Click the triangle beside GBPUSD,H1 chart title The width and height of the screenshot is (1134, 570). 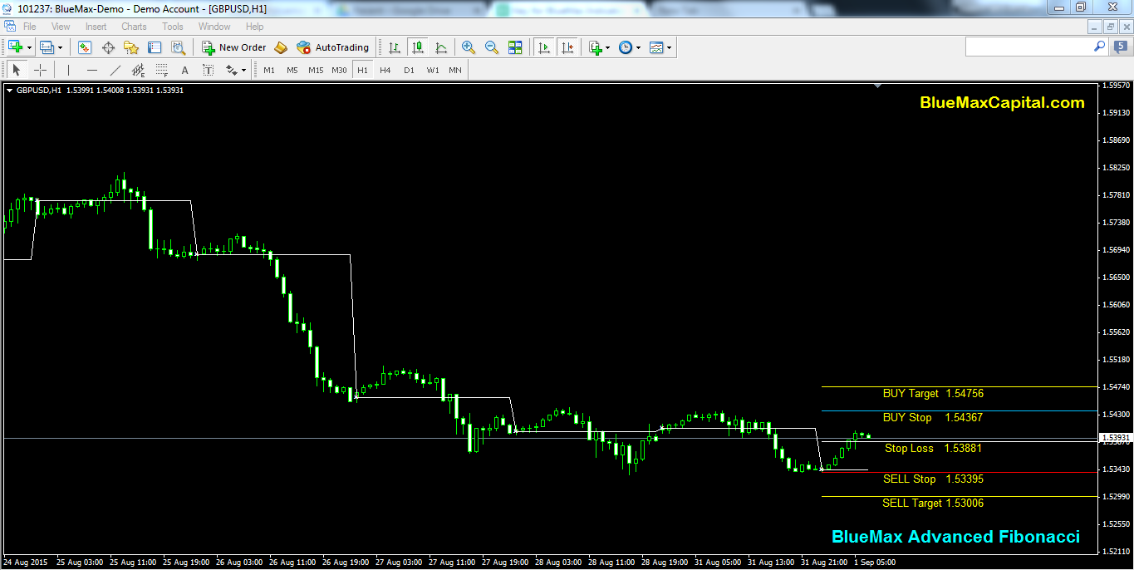(x=9, y=90)
